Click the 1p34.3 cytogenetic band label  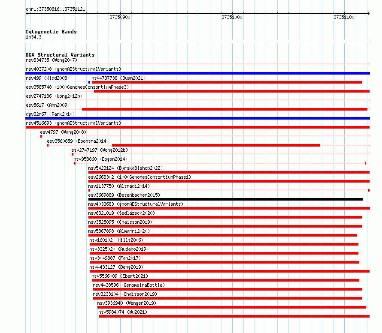pos(33,37)
